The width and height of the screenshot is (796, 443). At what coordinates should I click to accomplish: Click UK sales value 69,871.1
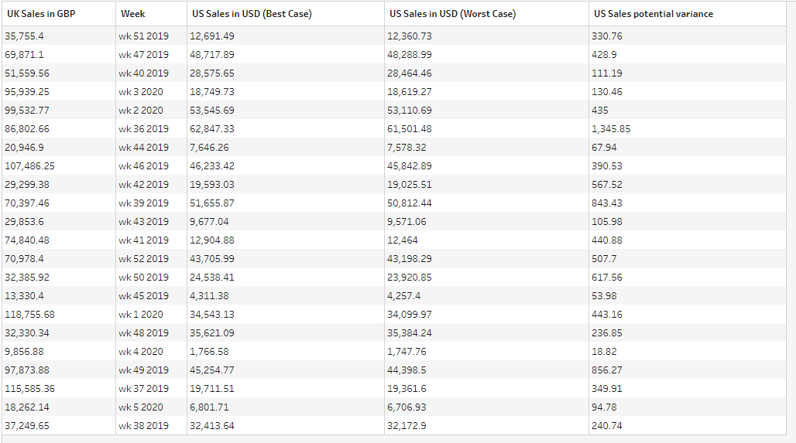(24, 55)
